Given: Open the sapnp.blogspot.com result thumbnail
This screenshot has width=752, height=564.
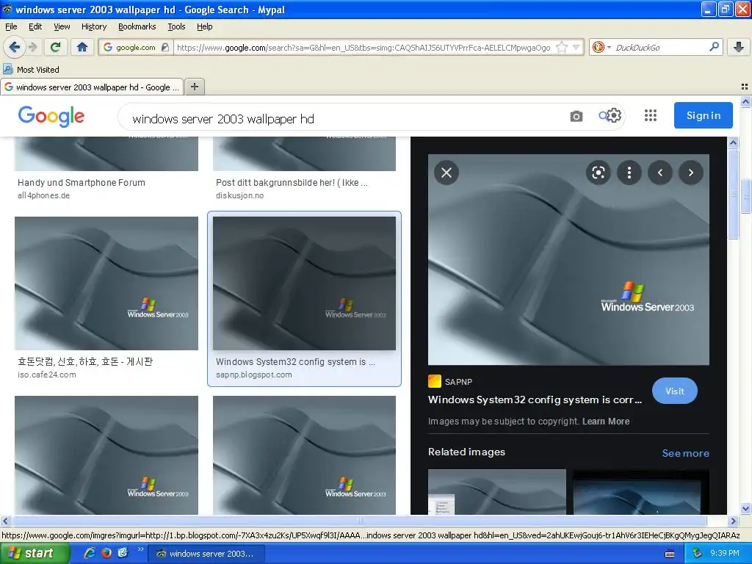Looking at the screenshot, I should point(304,283).
